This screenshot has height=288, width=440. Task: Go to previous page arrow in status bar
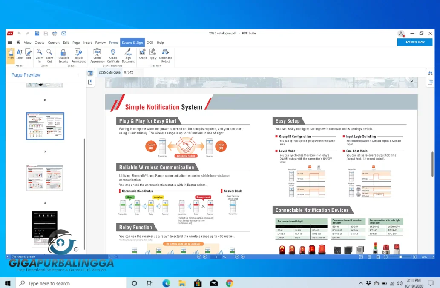[205, 257]
